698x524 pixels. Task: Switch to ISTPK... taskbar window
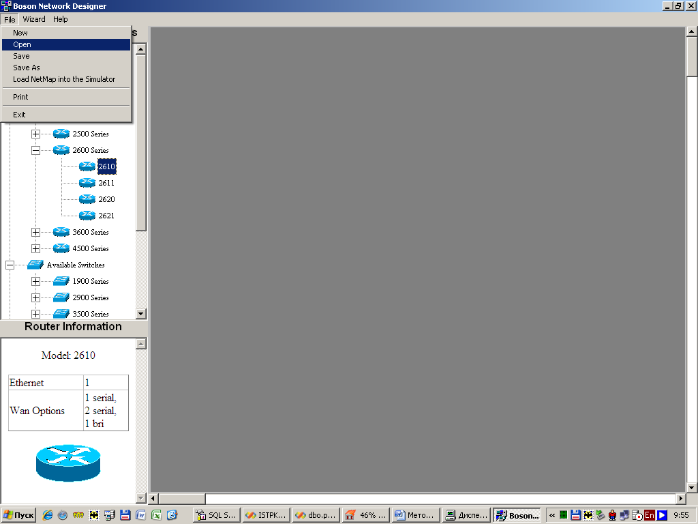tap(267, 515)
